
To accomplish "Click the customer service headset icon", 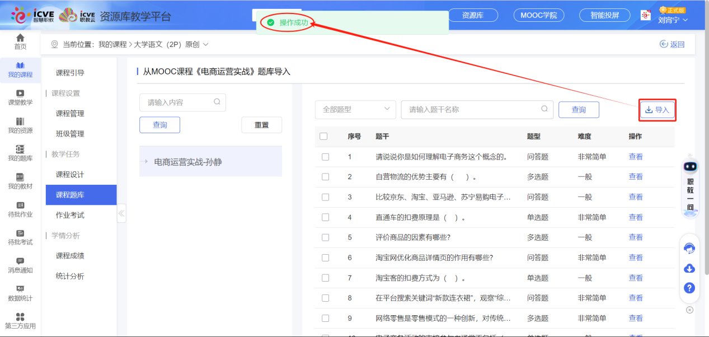I will [x=689, y=248].
